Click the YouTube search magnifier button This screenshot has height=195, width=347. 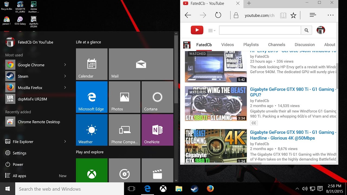306,30
